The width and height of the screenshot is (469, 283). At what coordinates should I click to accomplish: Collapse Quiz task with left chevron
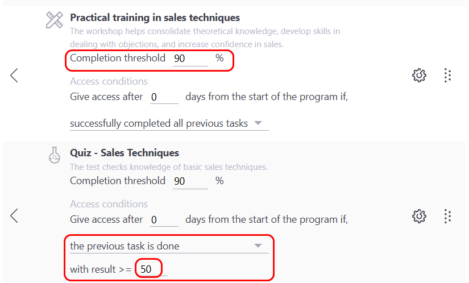[14, 216]
